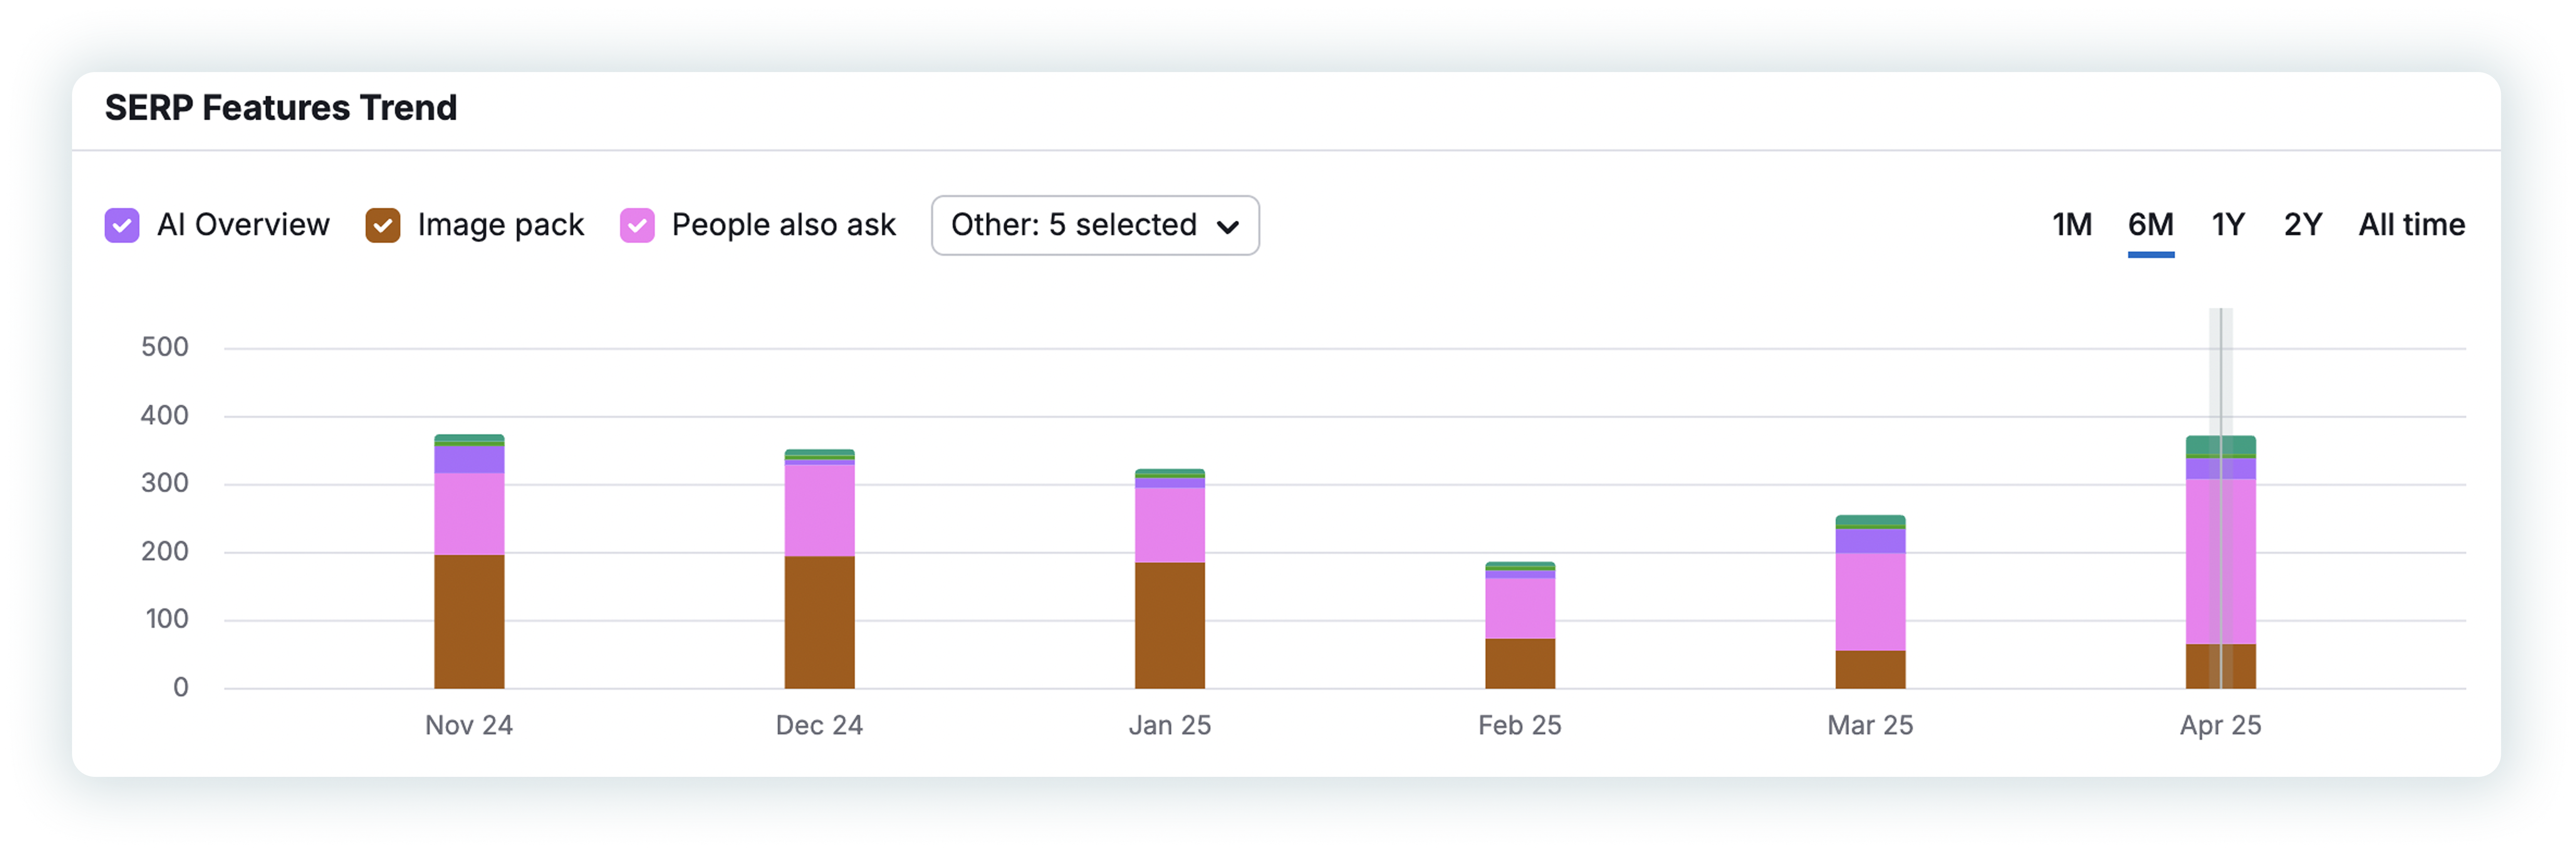Open the Other: 5 selected dropdown
The width and height of the screenshot is (2576, 852).
pyautogui.click(x=1095, y=225)
